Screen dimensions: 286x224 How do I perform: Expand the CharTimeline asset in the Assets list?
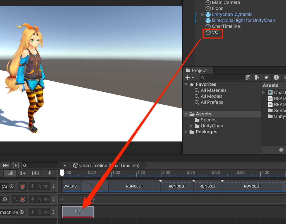264,93
